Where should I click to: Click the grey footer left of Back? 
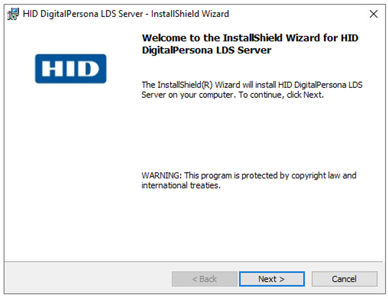click(88, 279)
